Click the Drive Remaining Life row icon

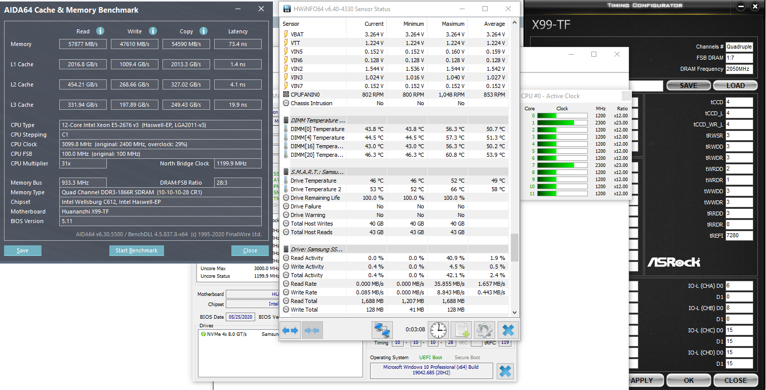click(286, 198)
